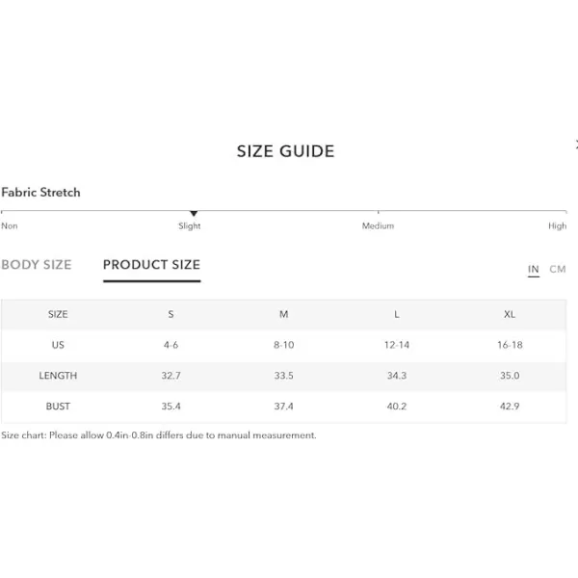Click the SIZE GUIDE heading

[x=286, y=151]
